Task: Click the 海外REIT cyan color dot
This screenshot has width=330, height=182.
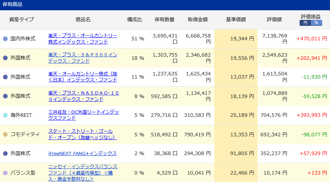Action: [5, 115]
